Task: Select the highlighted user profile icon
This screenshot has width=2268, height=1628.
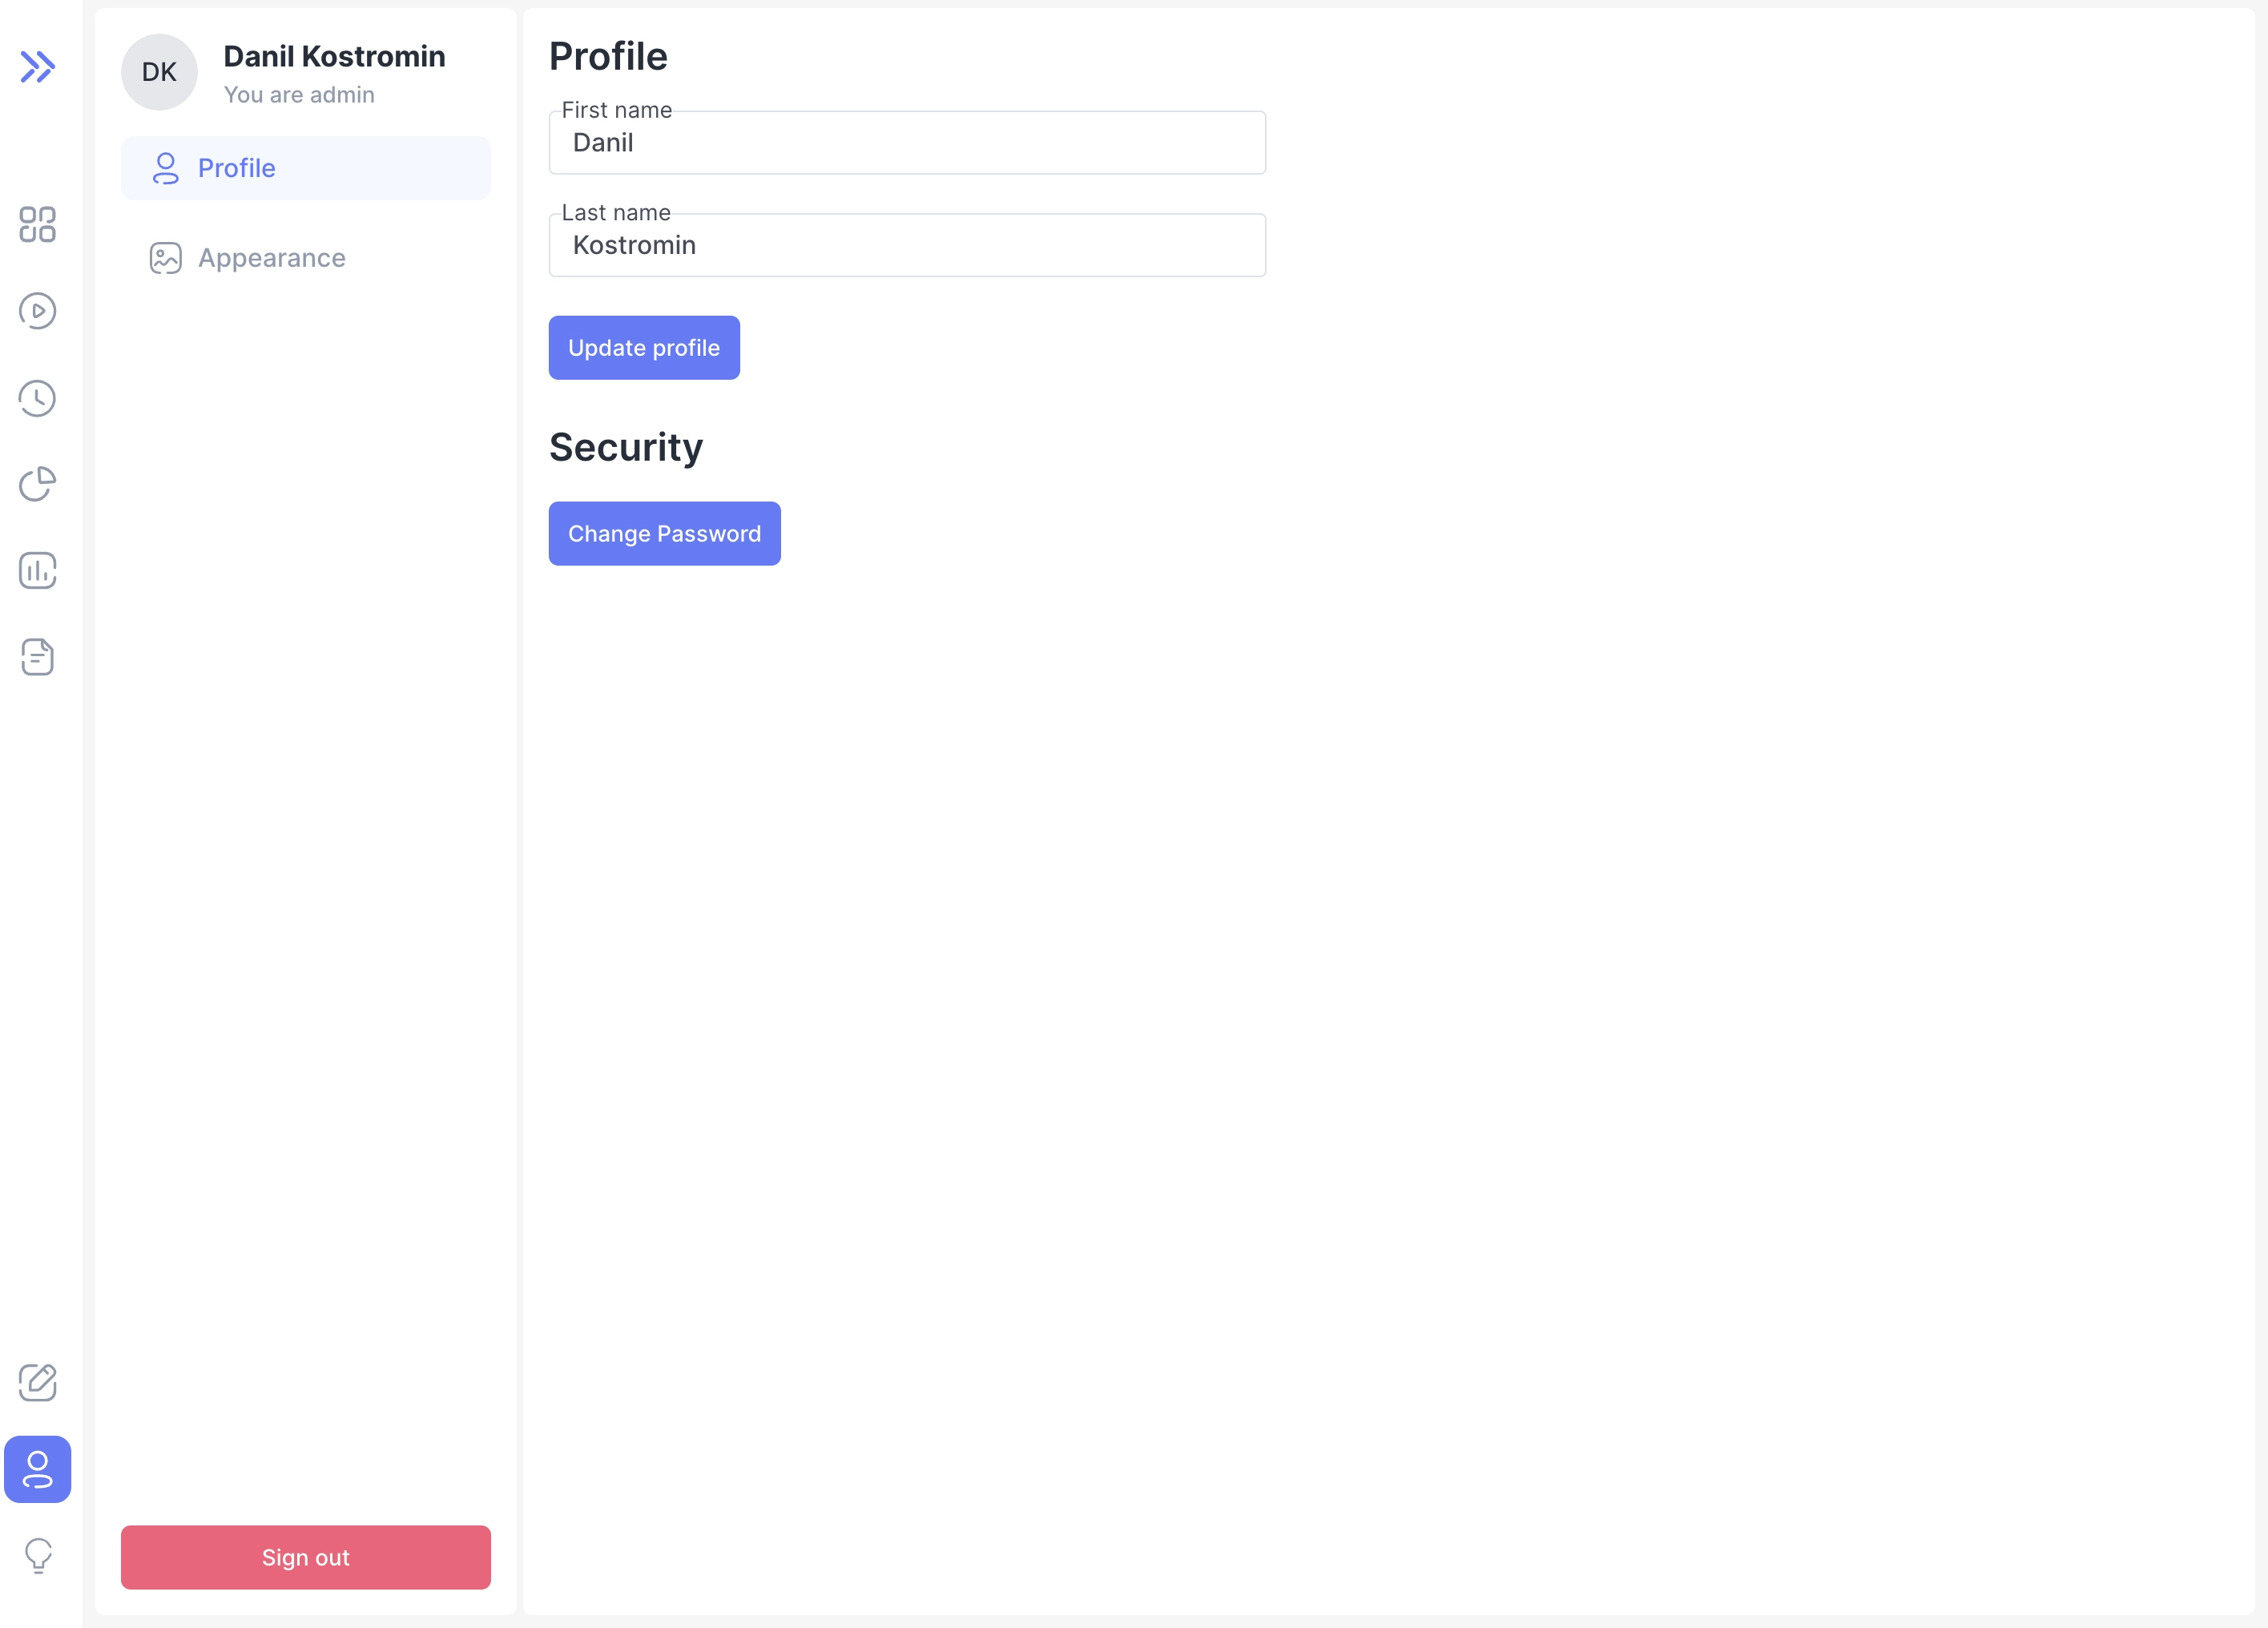Action: click(37, 1469)
